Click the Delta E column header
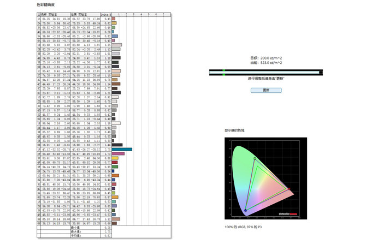 106,14
